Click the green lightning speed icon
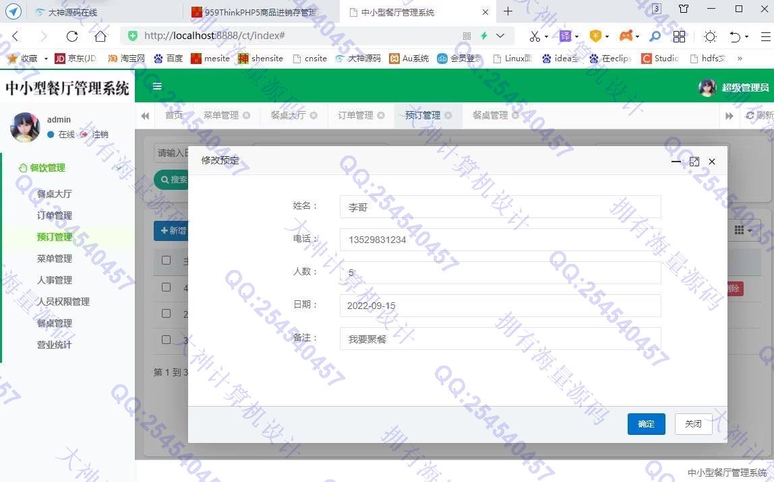The width and height of the screenshot is (774, 482). pos(484,36)
